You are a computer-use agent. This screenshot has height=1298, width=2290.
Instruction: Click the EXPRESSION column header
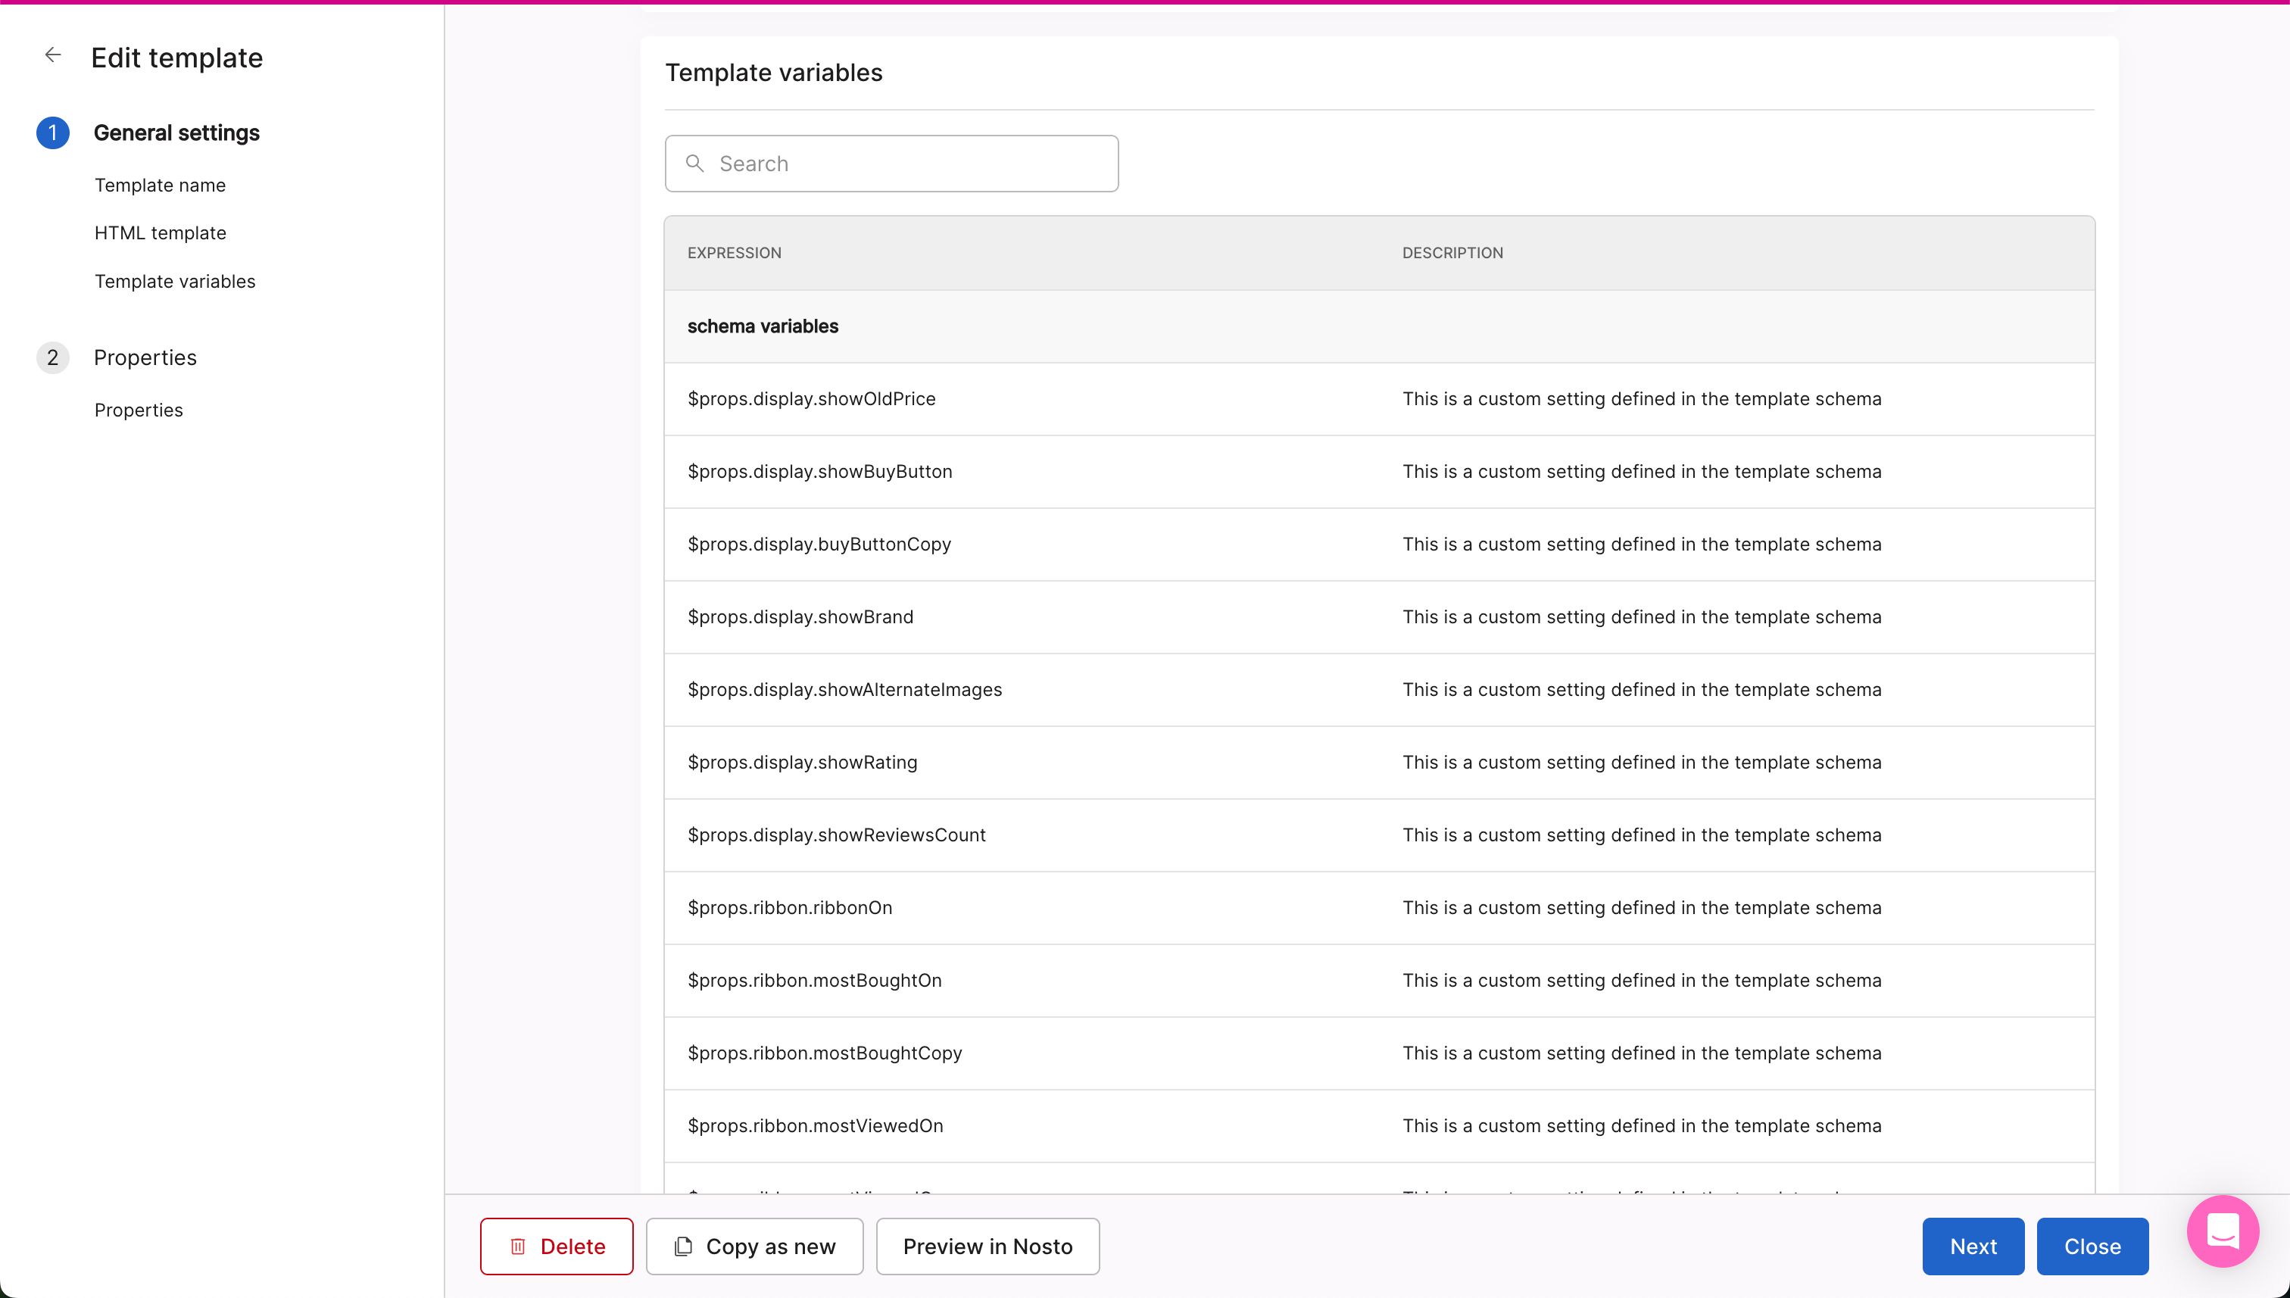tap(734, 253)
